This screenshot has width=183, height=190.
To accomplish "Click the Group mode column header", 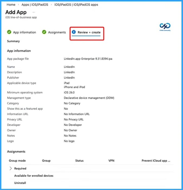I will pos(17,161).
